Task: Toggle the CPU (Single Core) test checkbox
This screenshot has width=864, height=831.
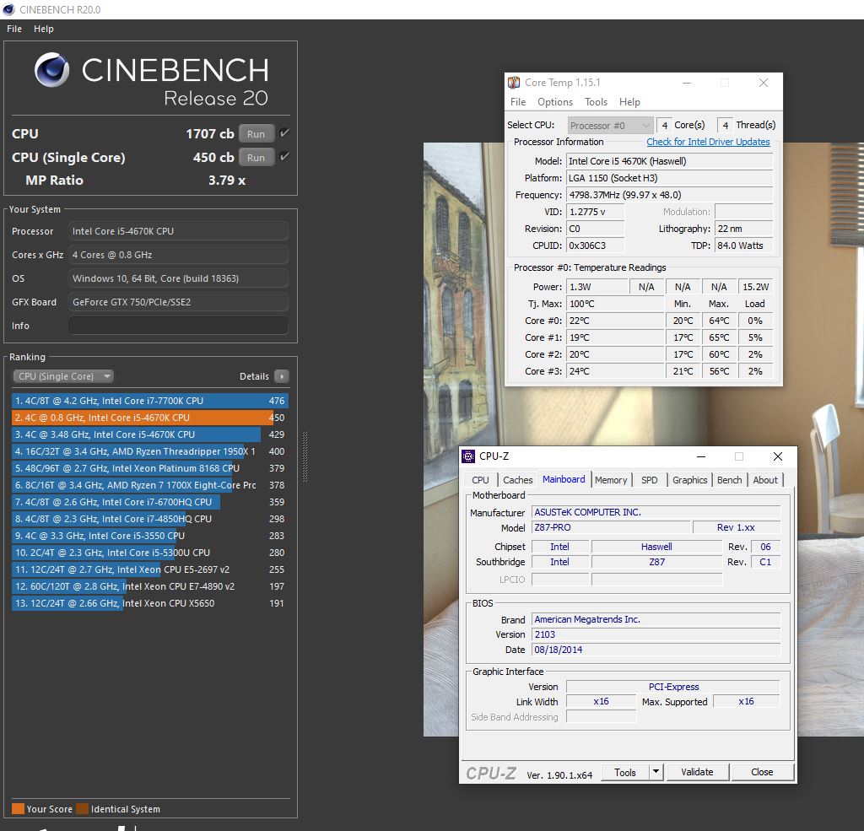Action: (x=284, y=157)
